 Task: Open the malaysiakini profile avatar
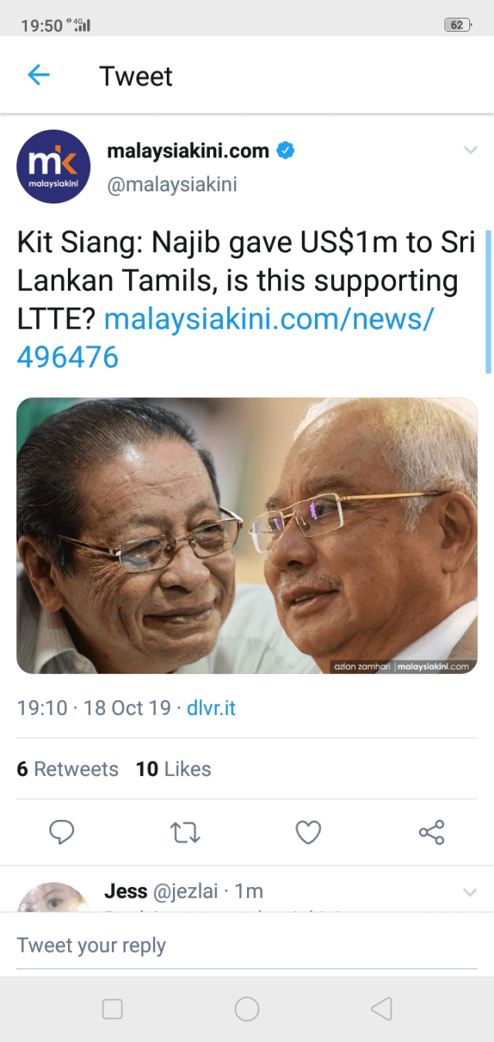pyautogui.click(x=53, y=167)
